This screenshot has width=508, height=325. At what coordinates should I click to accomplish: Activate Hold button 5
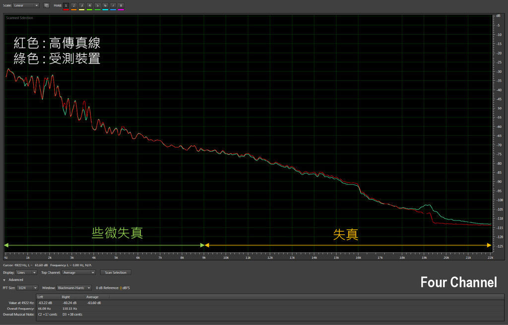[97, 5]
